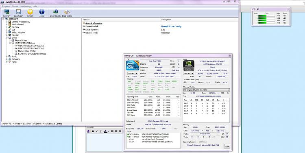
Task: Click the Video Adapter node icon
Action: click(x=10, y=33)
